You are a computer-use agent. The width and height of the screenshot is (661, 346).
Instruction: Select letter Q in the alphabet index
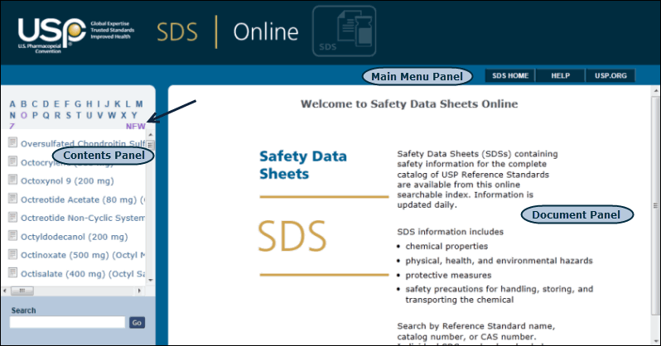[46, 116]
